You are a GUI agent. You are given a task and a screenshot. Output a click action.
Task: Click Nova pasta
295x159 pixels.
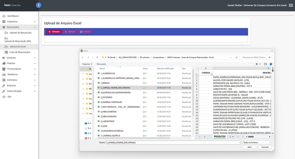click(101, 64)
